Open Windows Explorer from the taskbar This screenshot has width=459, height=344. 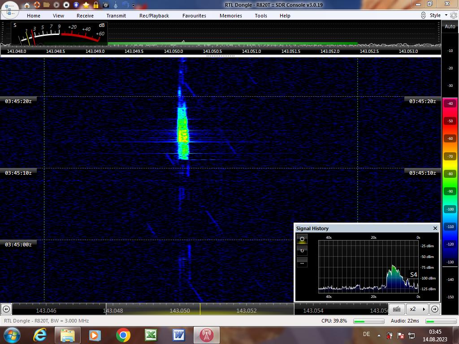(x=68, y=335)
